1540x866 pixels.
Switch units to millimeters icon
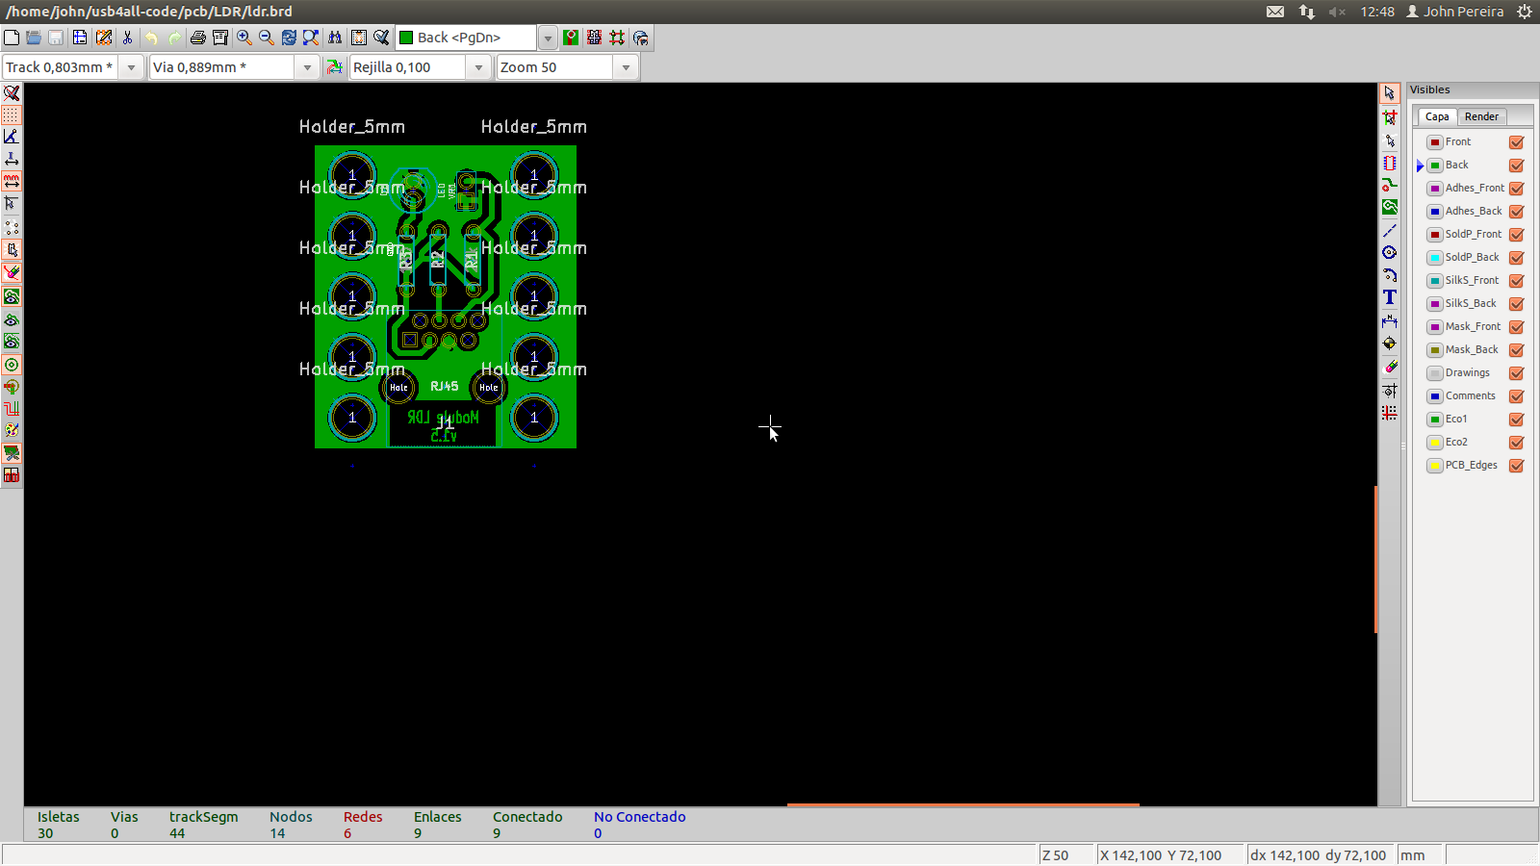pyautogui.click(x=12, y=181)
